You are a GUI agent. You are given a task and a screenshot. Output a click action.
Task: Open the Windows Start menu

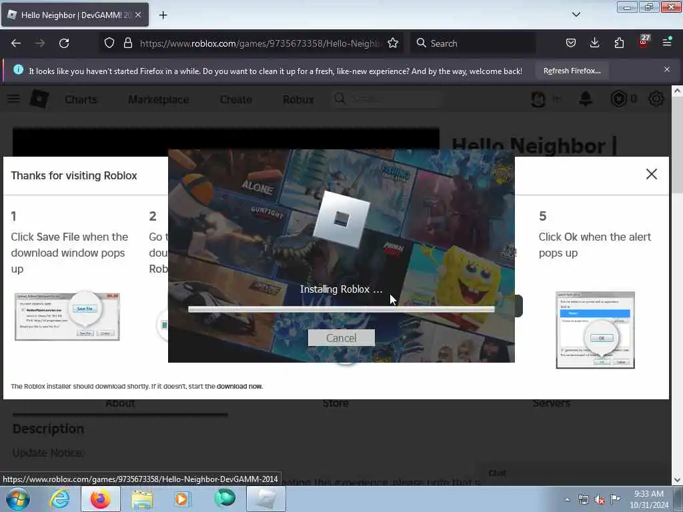click(x=18, y=499)
